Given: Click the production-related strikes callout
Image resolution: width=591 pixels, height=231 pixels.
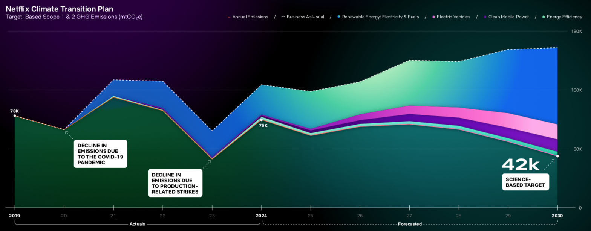Looking at the screenshot, I should coord(175,183).
